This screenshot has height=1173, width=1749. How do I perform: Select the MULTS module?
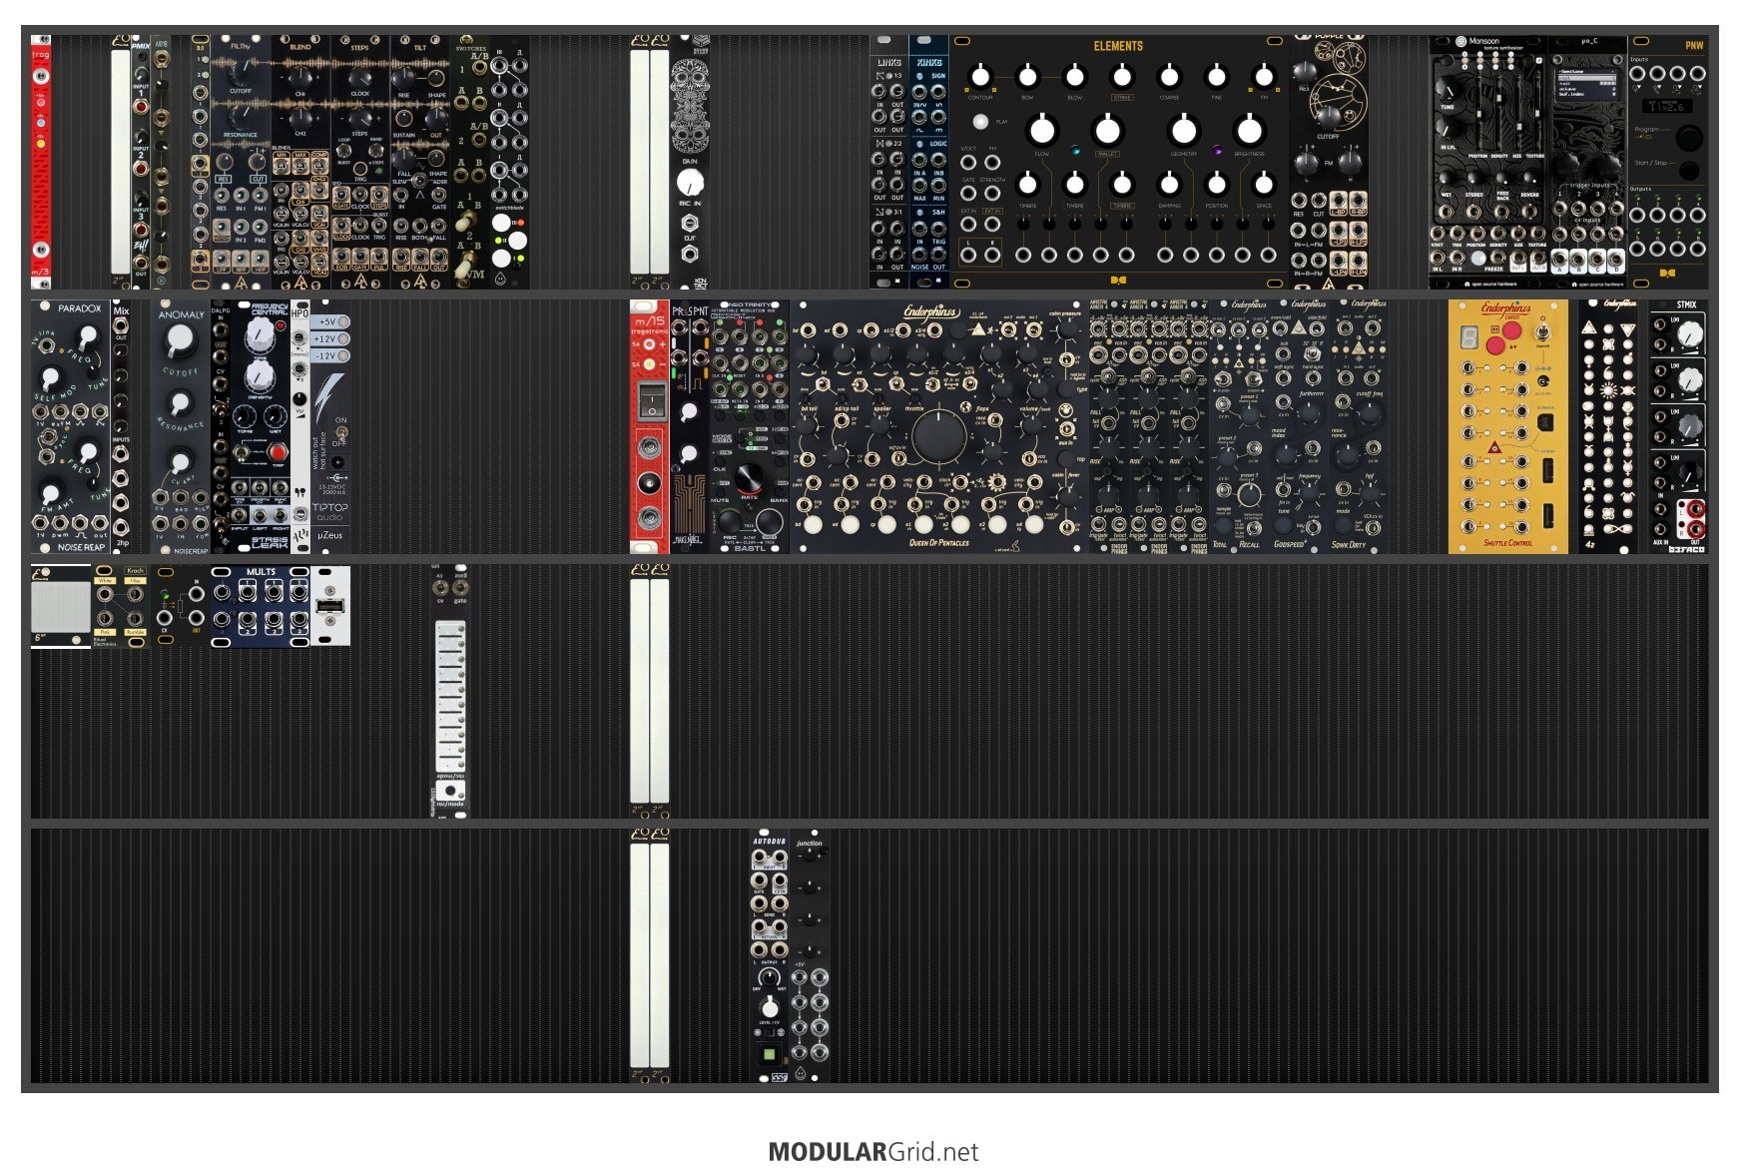tap(261, 606)
